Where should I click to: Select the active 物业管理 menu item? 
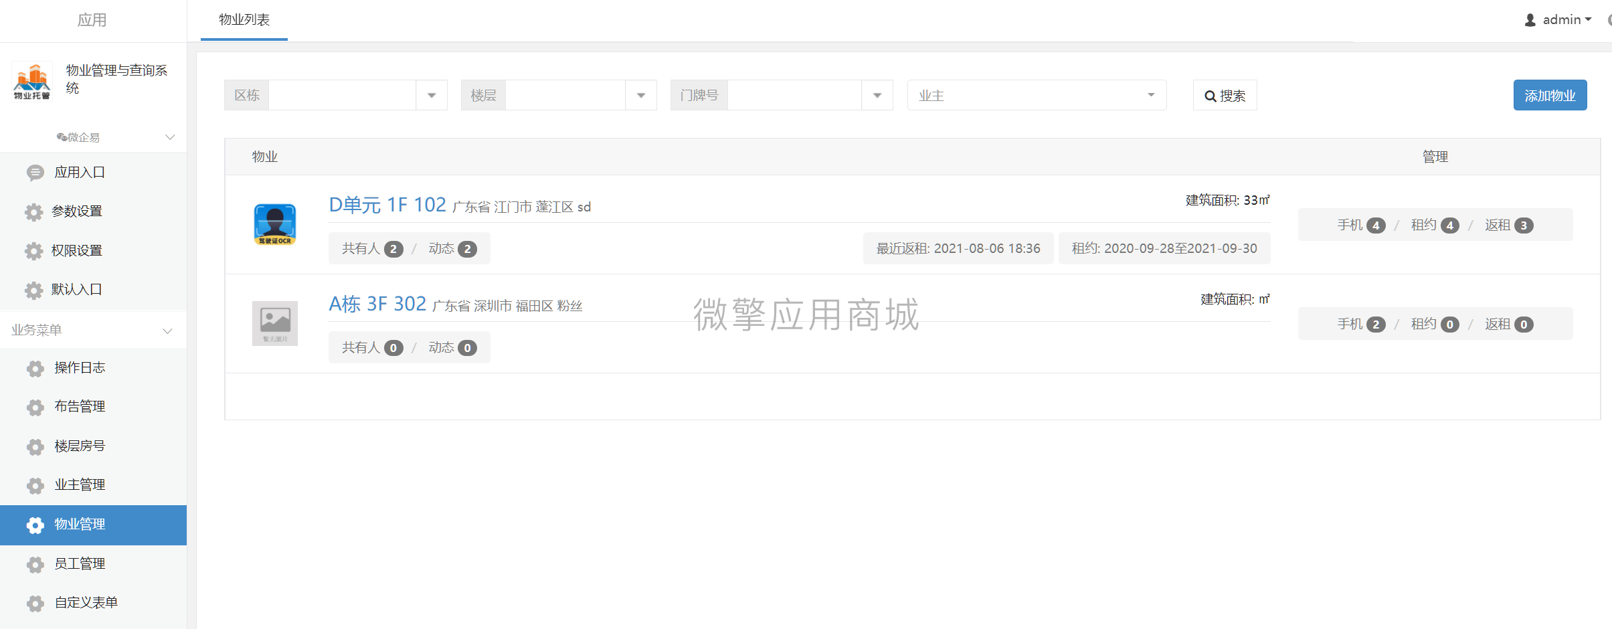point(94,525)
